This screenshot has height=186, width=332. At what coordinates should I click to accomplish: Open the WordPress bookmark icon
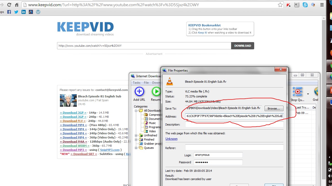click(x=38, y=12)
